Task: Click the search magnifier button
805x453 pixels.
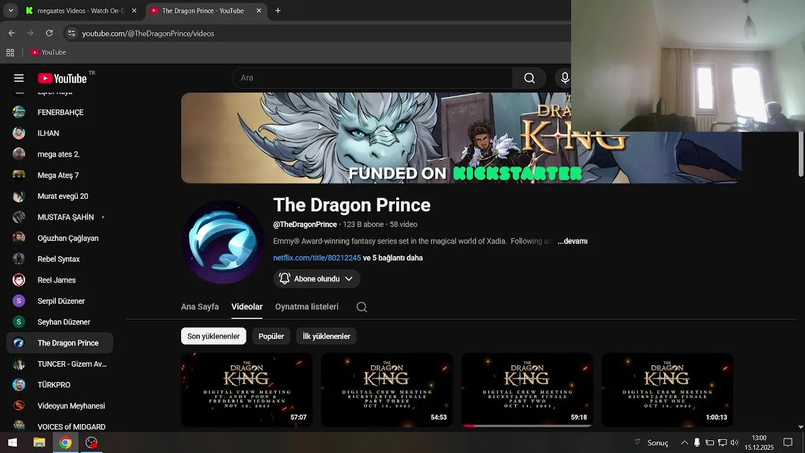Action: 530,78
